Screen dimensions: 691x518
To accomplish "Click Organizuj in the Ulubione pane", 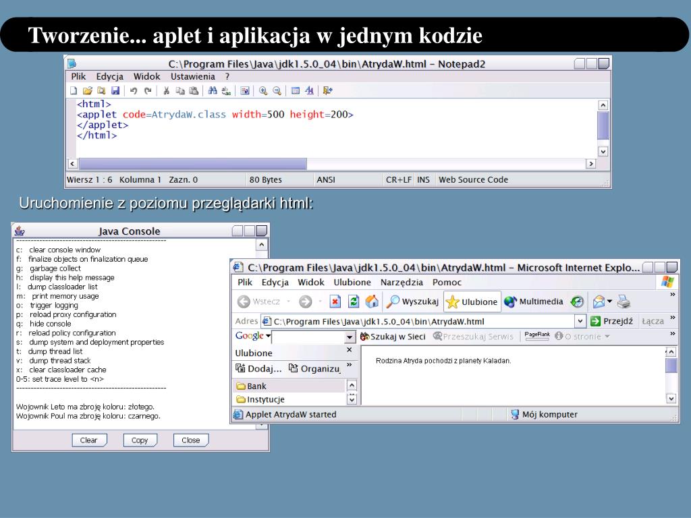I will pos(314,369).
